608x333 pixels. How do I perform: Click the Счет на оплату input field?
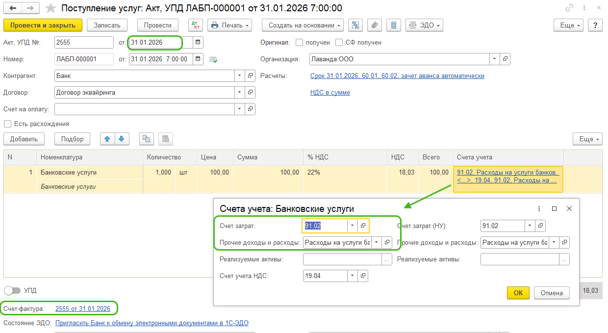point(144,108)
